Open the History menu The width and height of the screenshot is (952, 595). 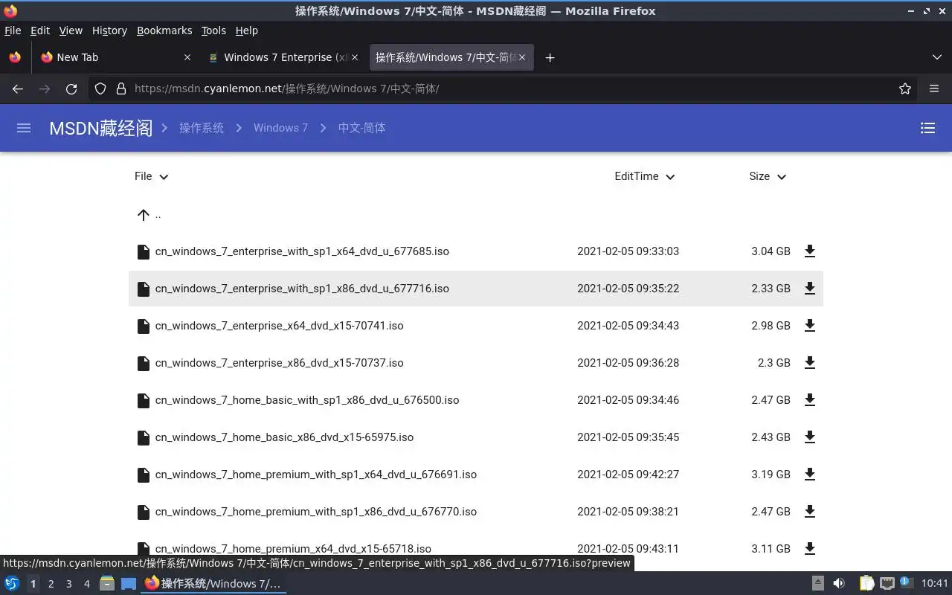[x=109, y=30]
